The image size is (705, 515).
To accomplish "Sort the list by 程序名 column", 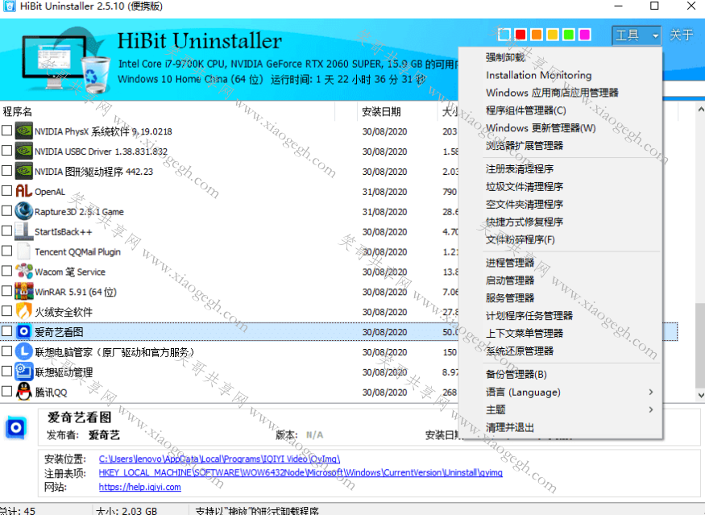I will pyautogui.click(x=168, y=111).
